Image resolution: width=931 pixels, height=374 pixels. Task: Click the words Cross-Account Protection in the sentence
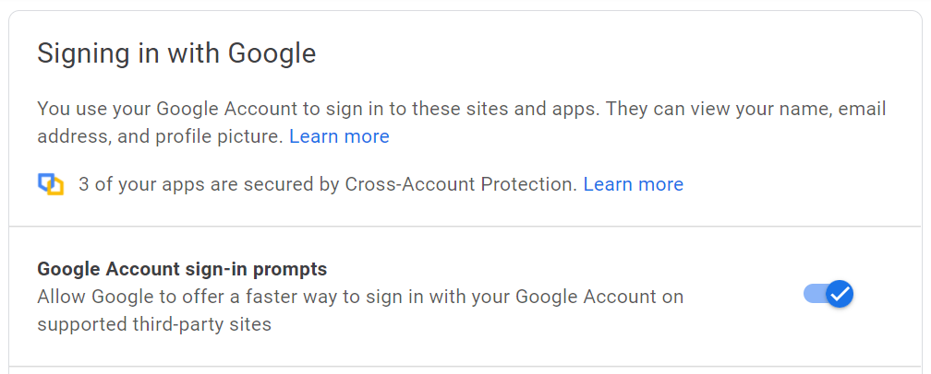click(x=461, y=184)
